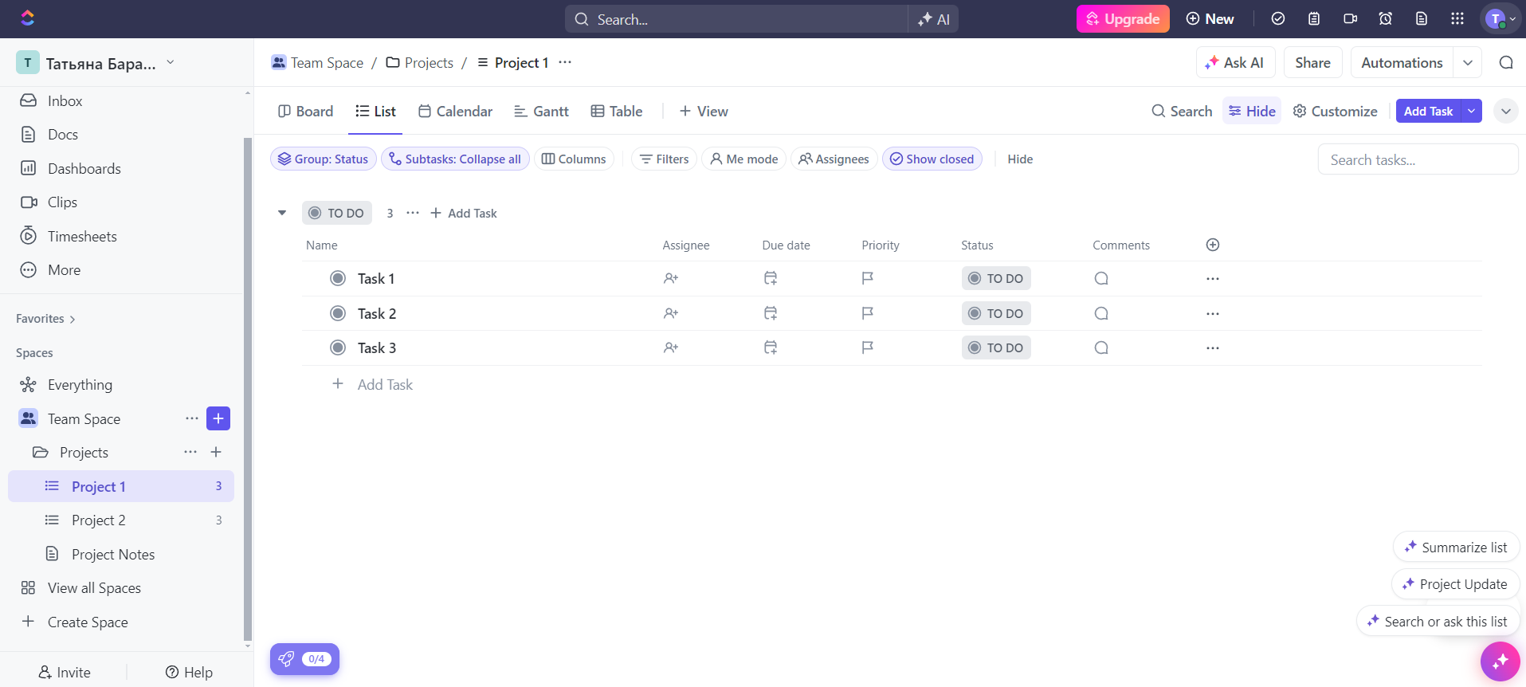Switch to the Table view tab
1526x687 pixels.
[617, 112]
